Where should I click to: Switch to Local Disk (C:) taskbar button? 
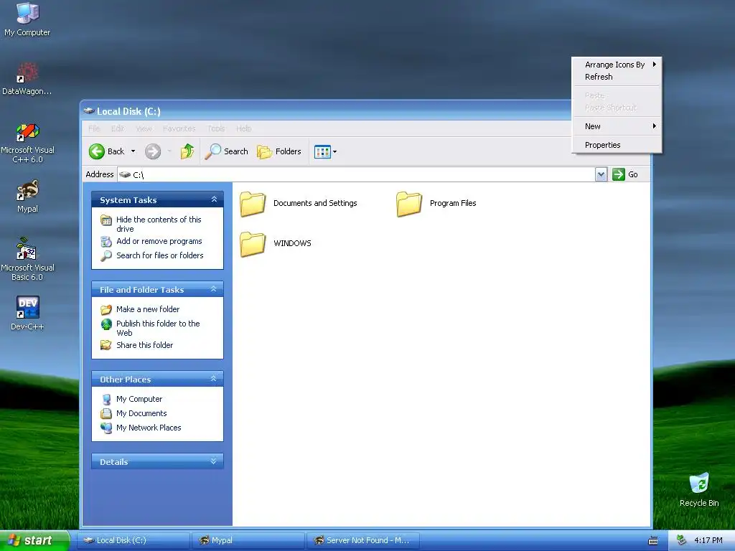tap(133, 541)
